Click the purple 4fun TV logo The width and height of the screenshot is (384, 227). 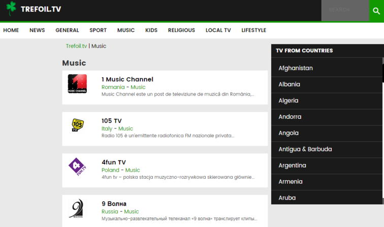[77, 167]
